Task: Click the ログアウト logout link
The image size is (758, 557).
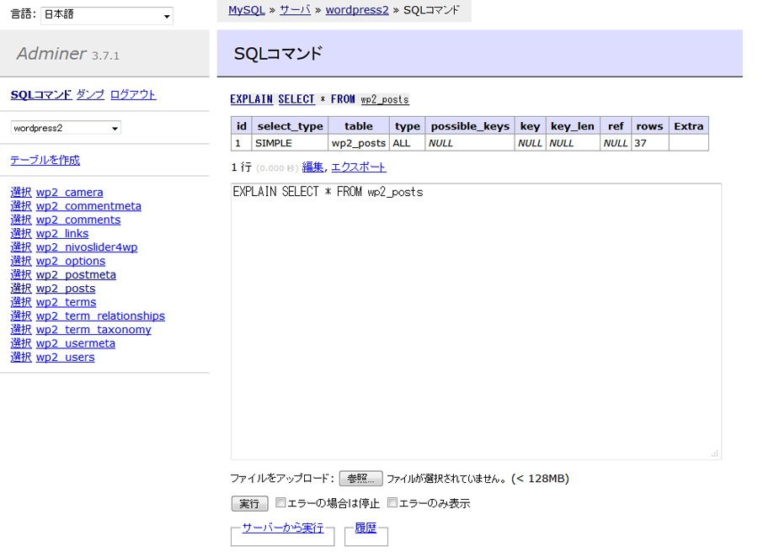Action: (133, 94)
